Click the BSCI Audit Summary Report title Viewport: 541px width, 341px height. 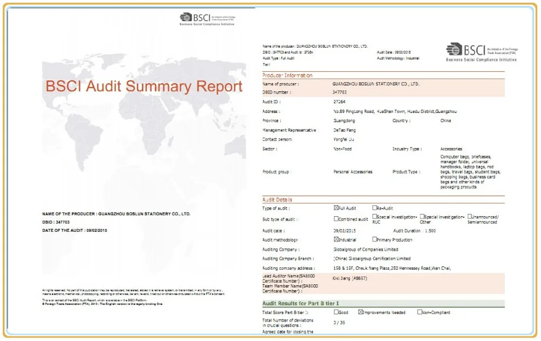pos(144,87)
